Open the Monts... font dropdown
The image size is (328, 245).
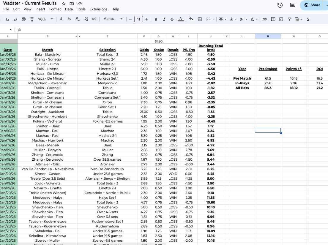point(113,19)
